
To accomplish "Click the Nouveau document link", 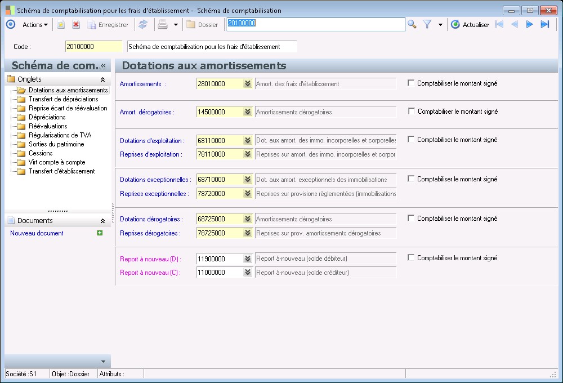I will pyautogui.click(x=37, y=233).
